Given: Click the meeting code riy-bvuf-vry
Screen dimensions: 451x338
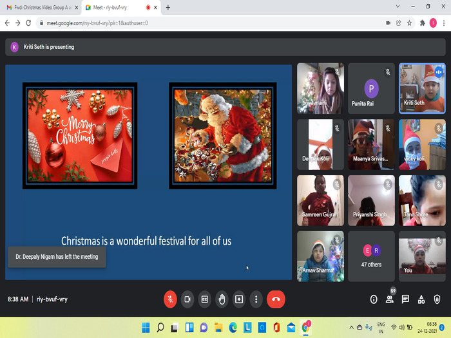Looking at the screenshot, I should tap(52, 299).
